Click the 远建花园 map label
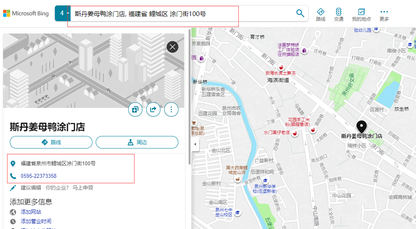 (x=207, y=113)
